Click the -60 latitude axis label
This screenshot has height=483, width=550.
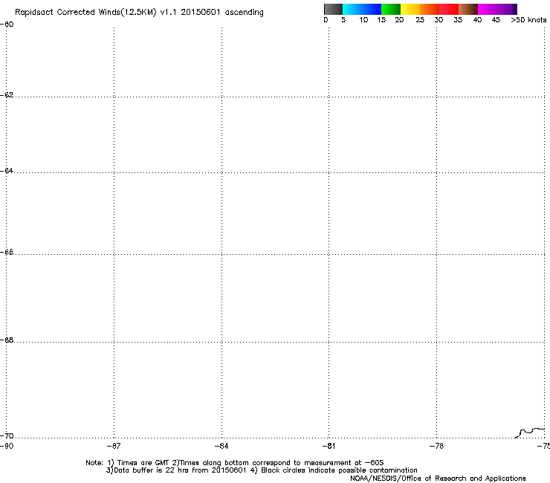(7, 25)
